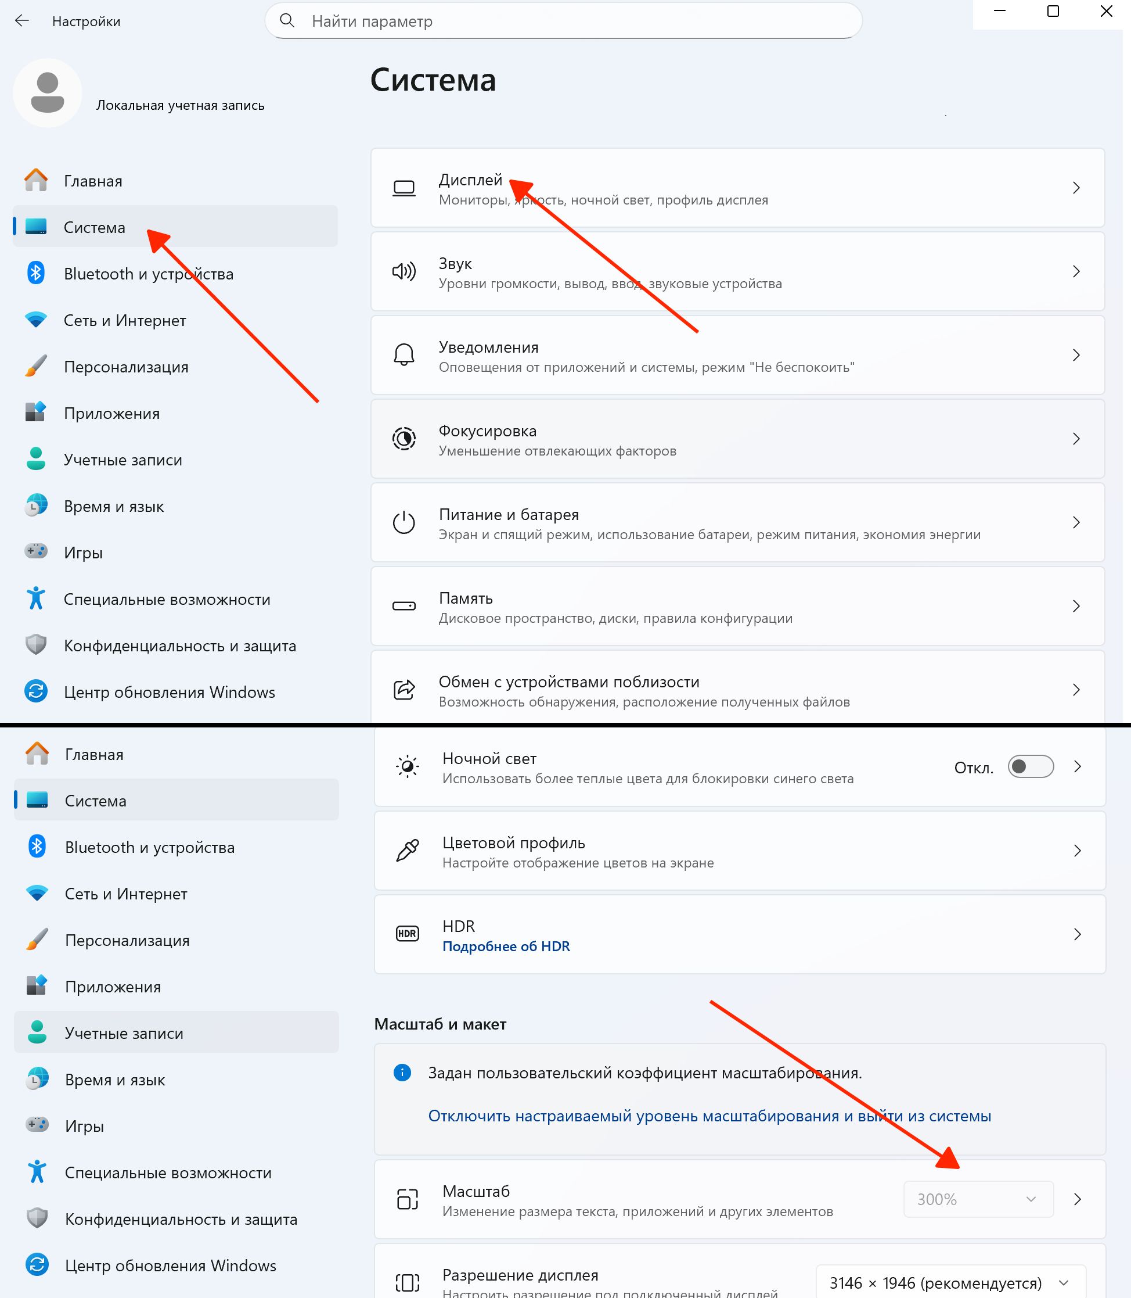This screenshot has width=1131, height=1298.
Task: Click the speaker icon in the Звук row
Action: pyautogui.click(x=404, y=271)
